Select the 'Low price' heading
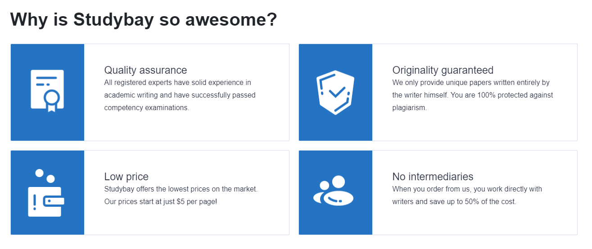The image size is (592, 249). 126,177
